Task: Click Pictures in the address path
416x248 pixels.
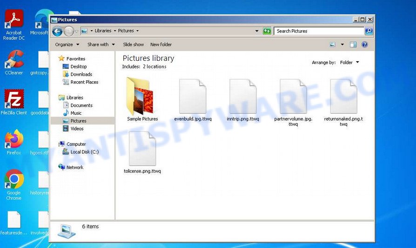Action: [x=126, y=31]
